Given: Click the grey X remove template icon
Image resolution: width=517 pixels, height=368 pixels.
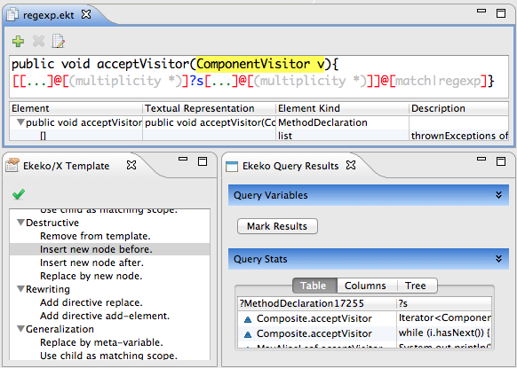Looking at the screenshot, I should [38, 41].
